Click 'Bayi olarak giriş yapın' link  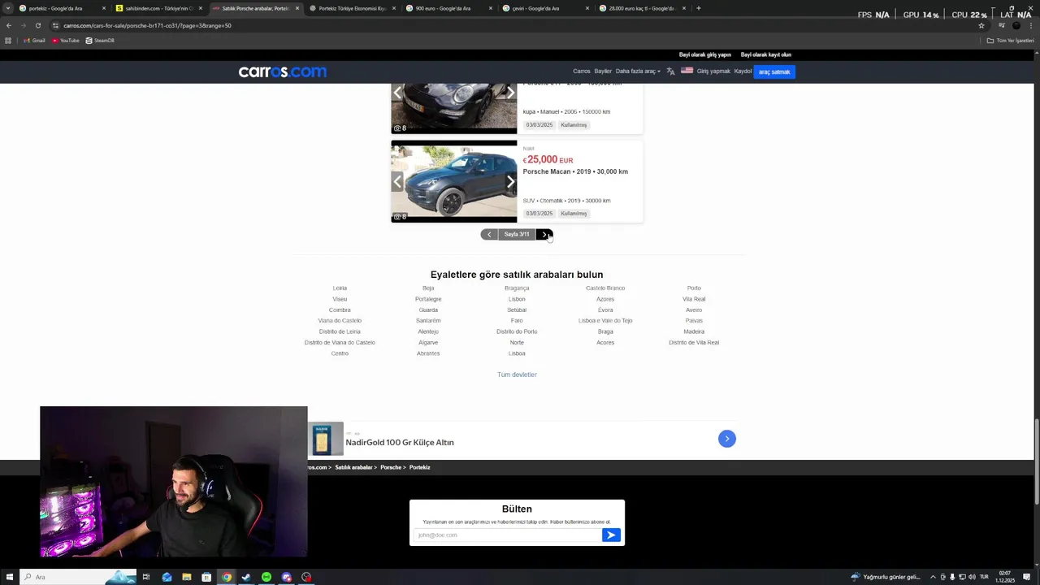705,54
